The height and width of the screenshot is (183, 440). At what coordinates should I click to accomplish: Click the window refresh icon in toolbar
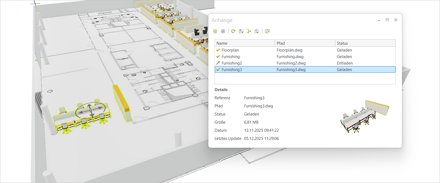(x=267, y=31)
